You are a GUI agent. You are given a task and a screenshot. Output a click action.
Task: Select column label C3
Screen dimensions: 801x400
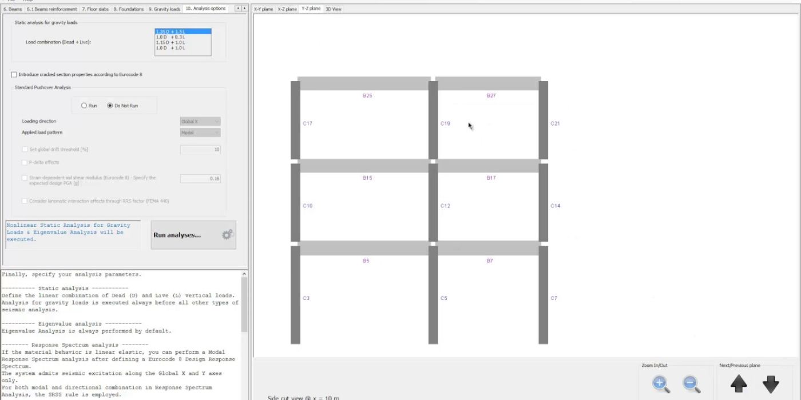306,298
